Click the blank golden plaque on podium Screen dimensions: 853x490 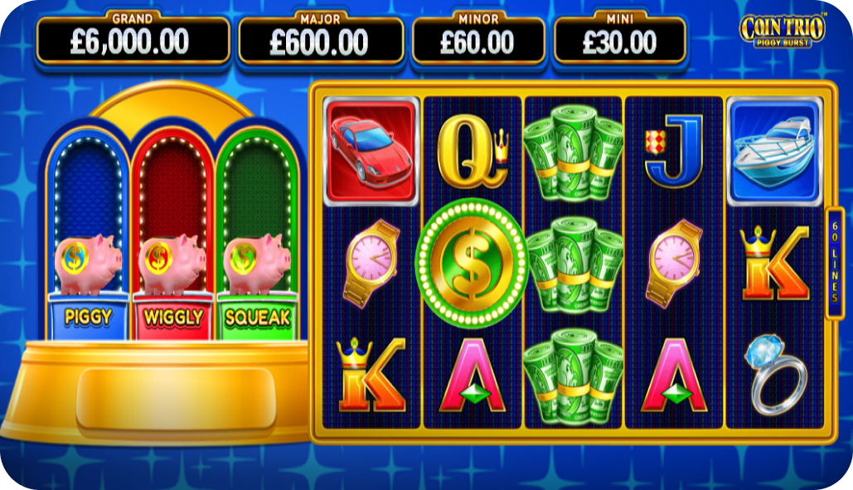(176, 397)
